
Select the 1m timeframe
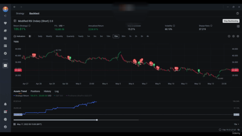click(88, 36)
